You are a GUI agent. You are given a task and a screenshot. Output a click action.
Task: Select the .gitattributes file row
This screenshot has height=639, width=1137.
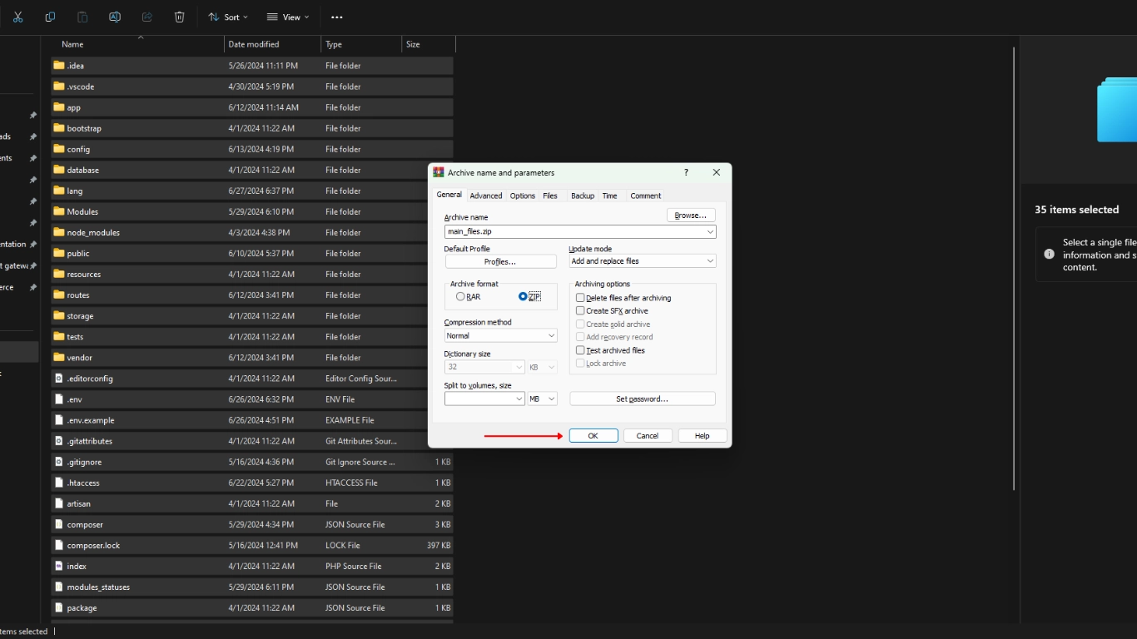click(x=252, y=441)
